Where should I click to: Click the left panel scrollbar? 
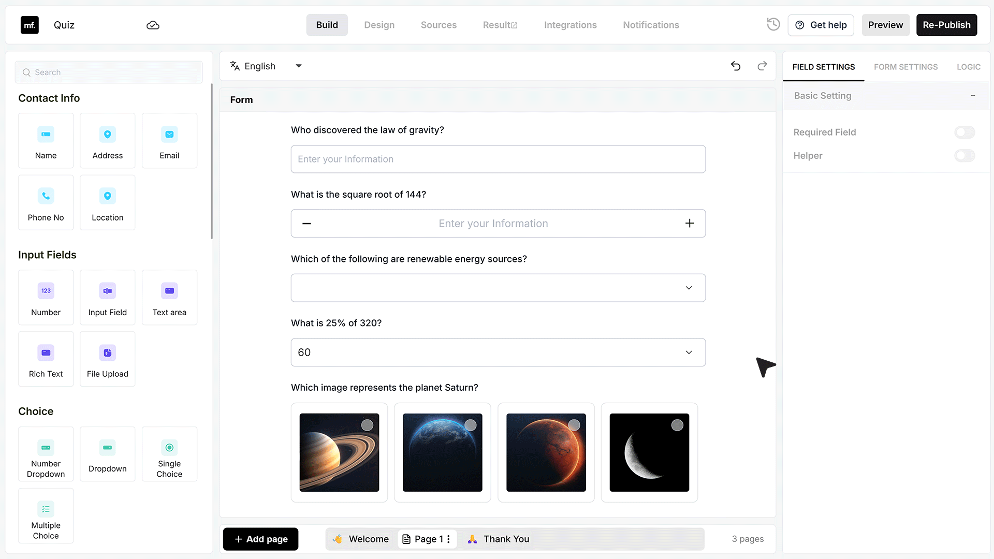coord(212,161)
